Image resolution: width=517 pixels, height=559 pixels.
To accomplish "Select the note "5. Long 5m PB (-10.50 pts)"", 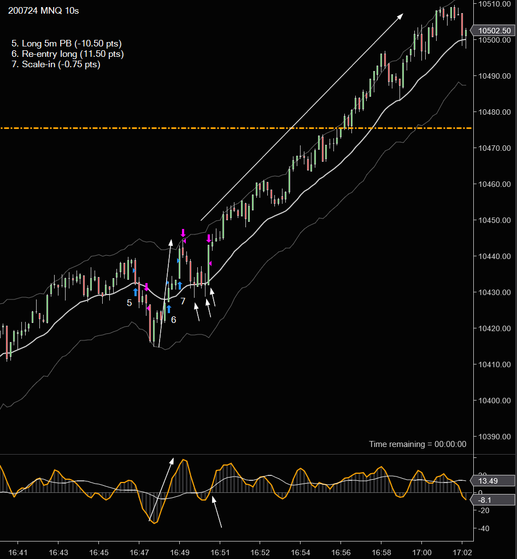I will point(67,44).
